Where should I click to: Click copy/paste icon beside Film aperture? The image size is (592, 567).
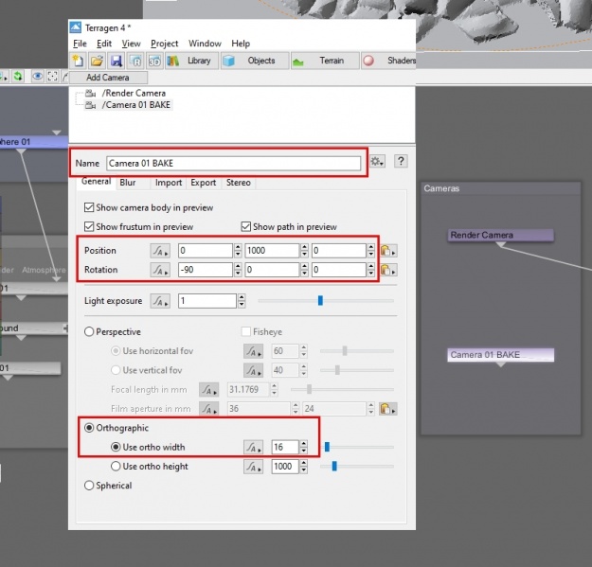[x=388, y=409]
